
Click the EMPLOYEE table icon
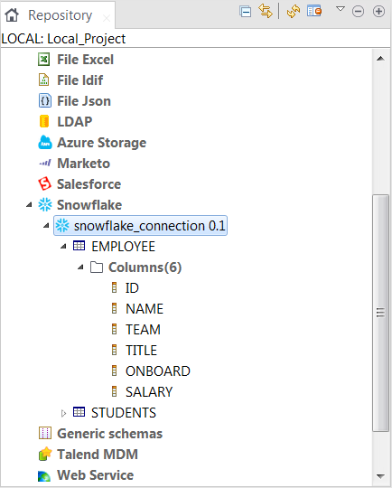point(79,246)
